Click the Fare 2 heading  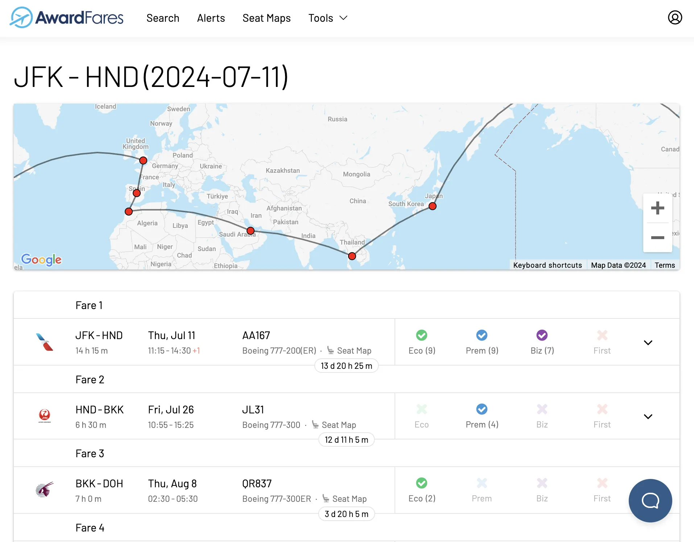[x=90, y=379]
